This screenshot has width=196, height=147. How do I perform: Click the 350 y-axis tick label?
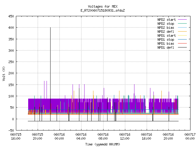pyautogui.click(x=11, y=39)
